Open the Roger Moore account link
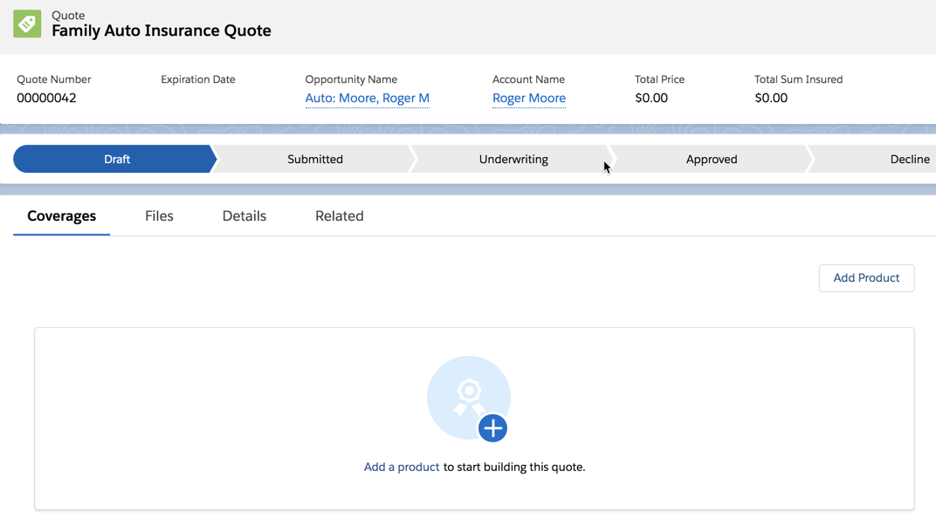The height and width of the screenshot is (526, 936). [x=529, y=98]
